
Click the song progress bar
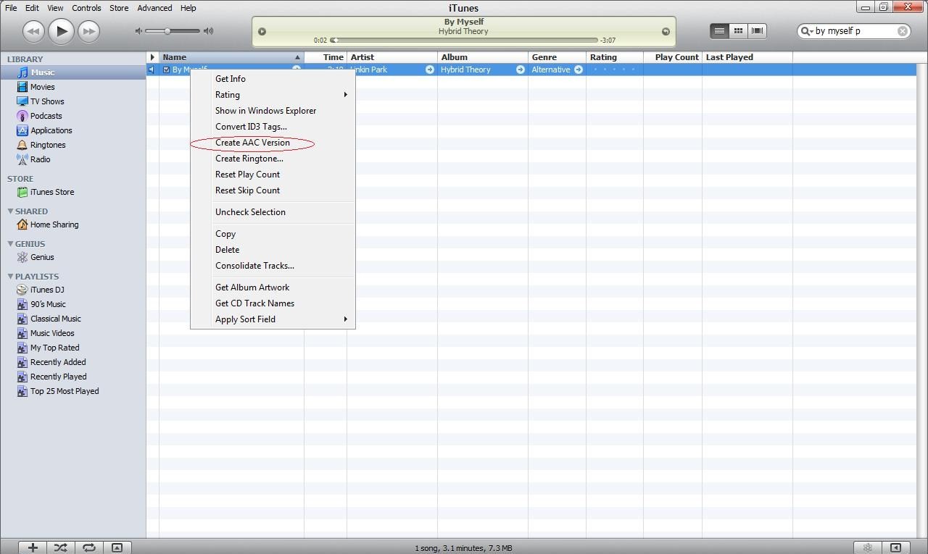pos(464,41)
